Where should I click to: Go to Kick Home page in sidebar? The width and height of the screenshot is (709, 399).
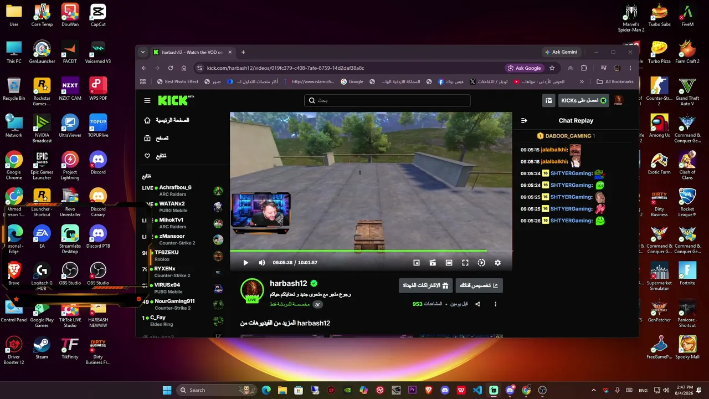point(166,120)
